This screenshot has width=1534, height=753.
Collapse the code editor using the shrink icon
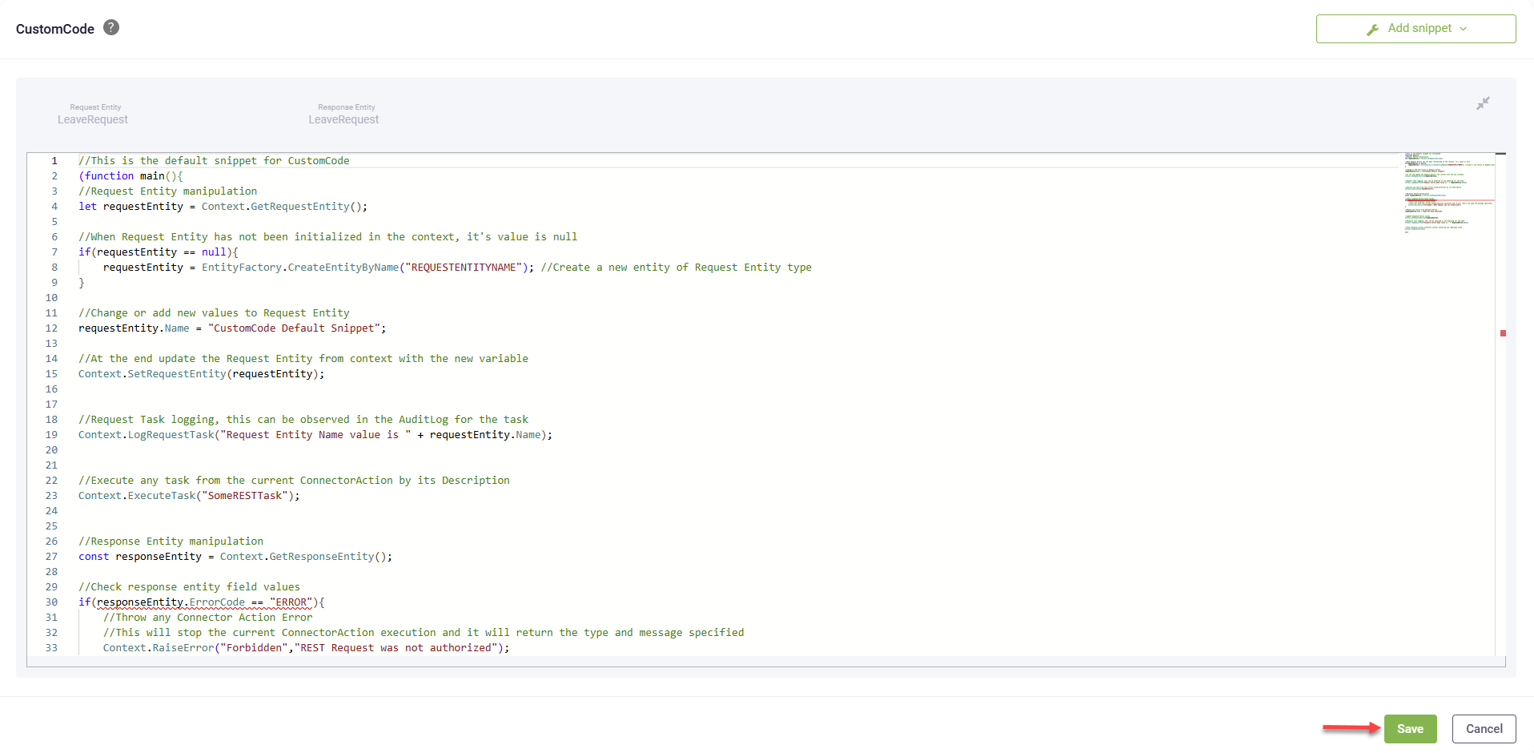1483,103
